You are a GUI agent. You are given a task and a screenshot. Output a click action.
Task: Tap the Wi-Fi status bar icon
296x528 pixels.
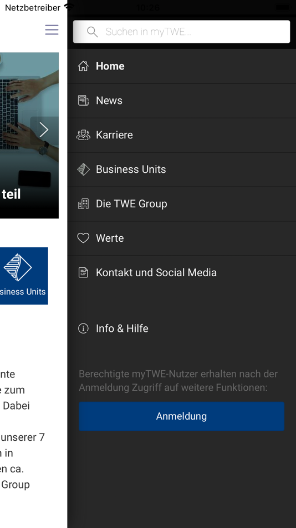(69, 7)
